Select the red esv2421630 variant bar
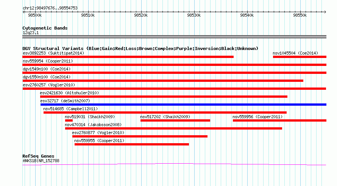The height and width of the screenshot is (186, 337). tap(164, 97)
